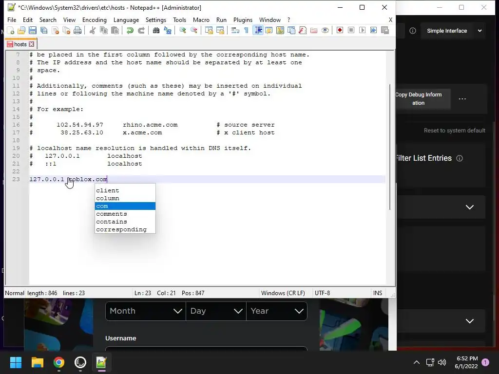Viewport: 499px width, 374px height.
Task: Click the Windows (CR LF) status field
Action: coord(283,293)
